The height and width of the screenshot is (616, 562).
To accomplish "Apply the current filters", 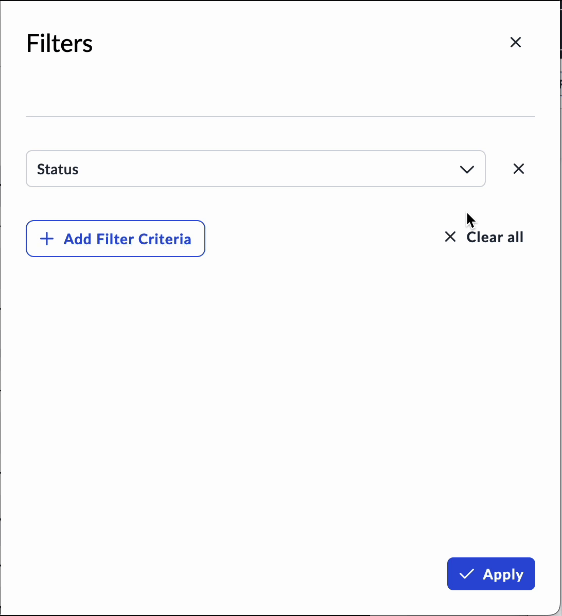I will point(491,574).
